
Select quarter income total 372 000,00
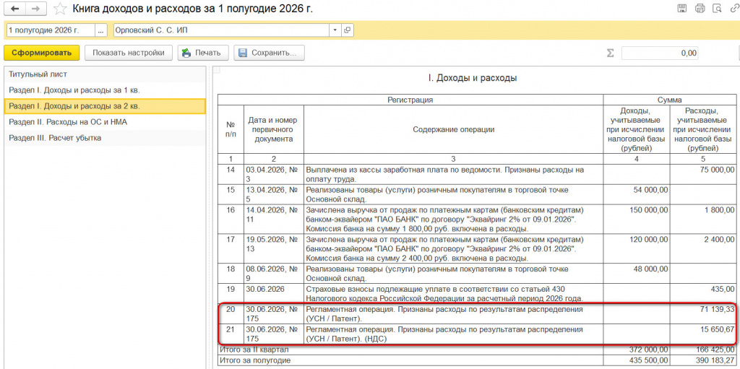[637, 350]
